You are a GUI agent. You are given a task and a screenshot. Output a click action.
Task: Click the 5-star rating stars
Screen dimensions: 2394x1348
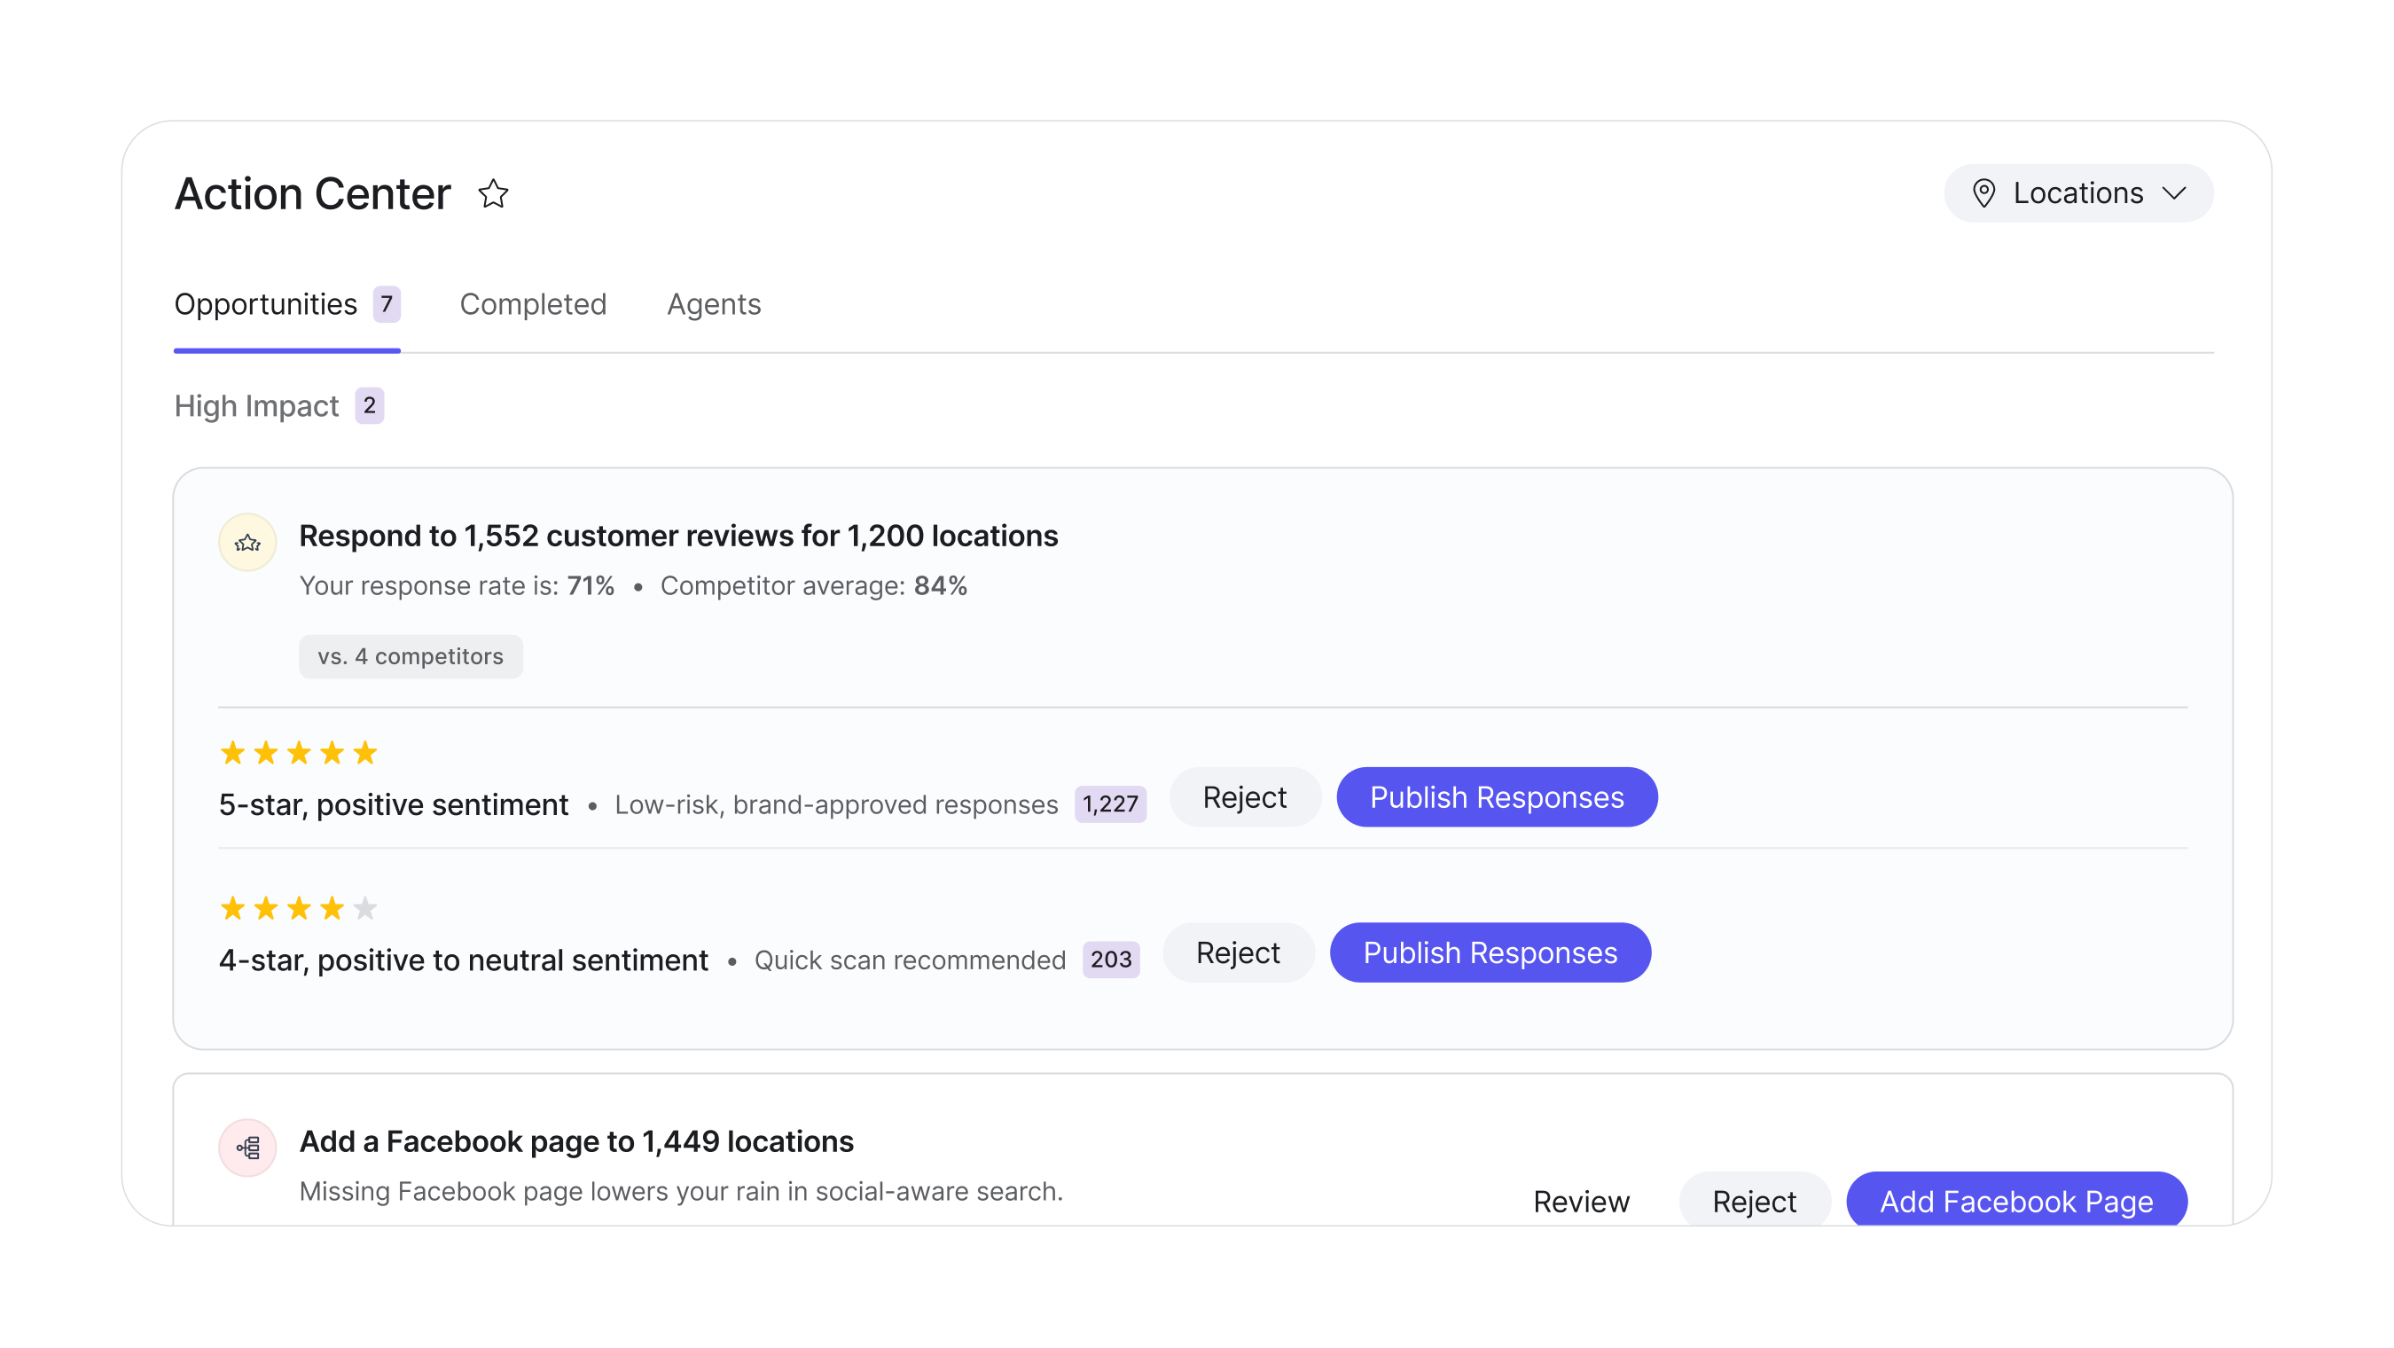click(x=298, y=753)
